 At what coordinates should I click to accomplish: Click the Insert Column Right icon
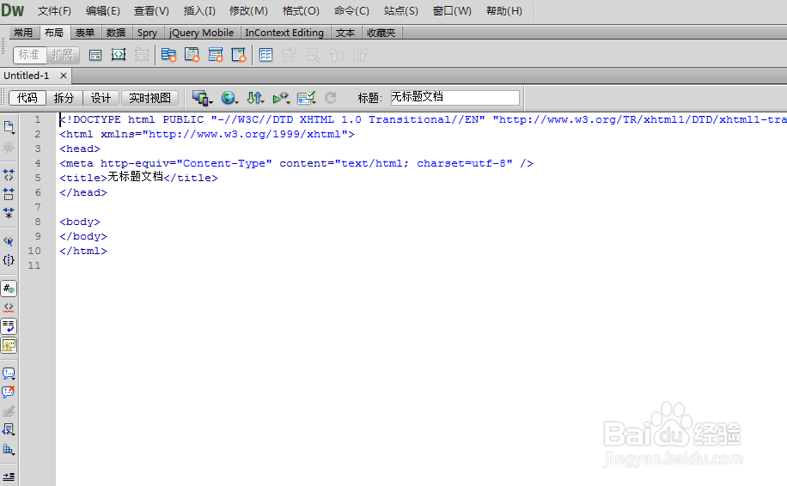pos(360,55)
